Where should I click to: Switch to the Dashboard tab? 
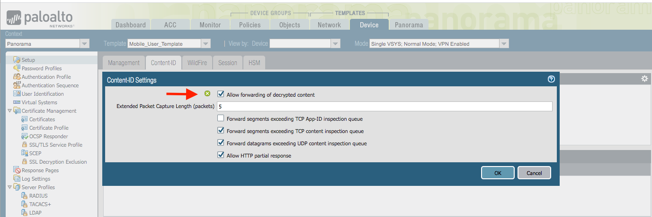click(131, 25)
